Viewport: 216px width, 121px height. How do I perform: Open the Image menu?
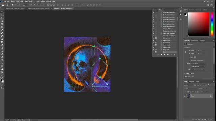pyautogui.click(x=12, y=1)
